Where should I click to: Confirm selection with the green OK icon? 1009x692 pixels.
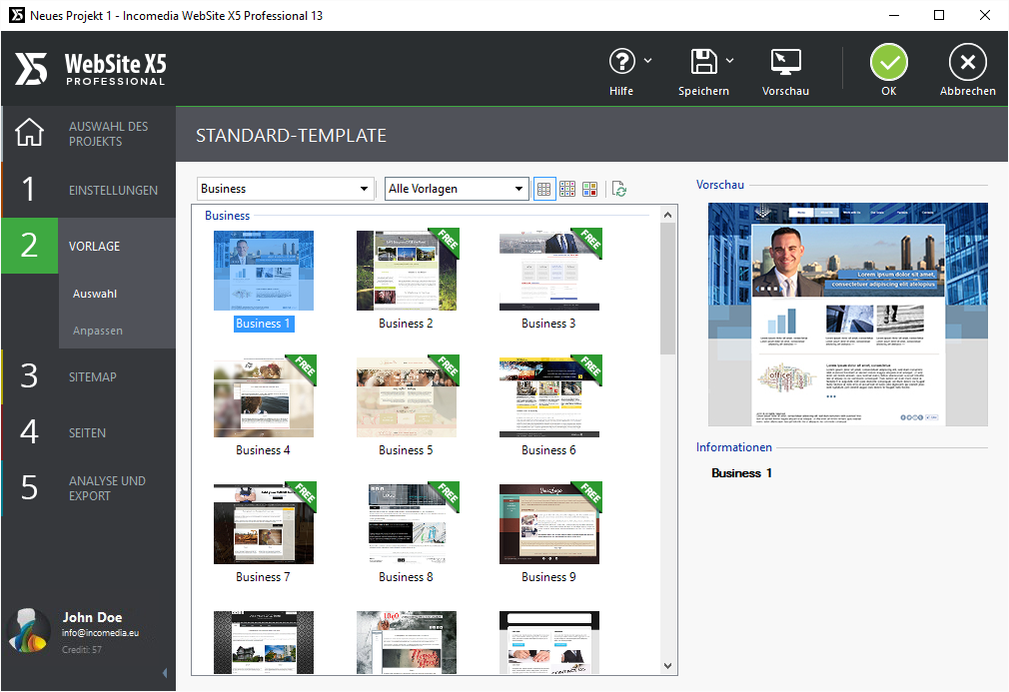tap(888, 63)
